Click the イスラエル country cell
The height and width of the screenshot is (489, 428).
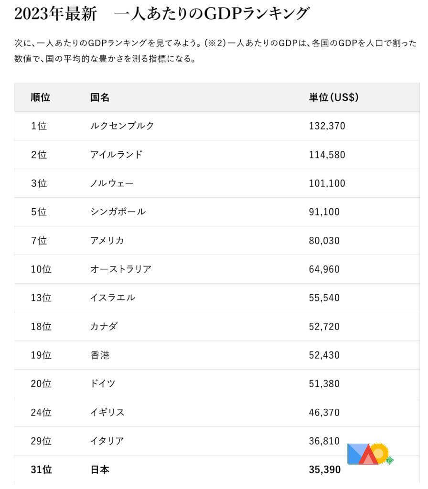(113, 298)
